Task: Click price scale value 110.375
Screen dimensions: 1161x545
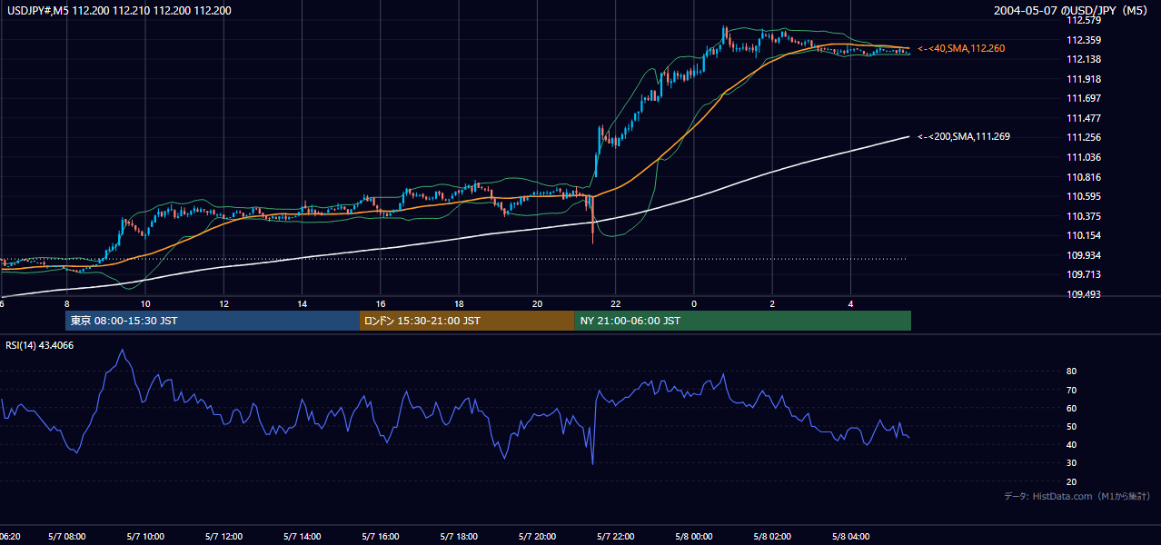Action: coord(1084,216)
